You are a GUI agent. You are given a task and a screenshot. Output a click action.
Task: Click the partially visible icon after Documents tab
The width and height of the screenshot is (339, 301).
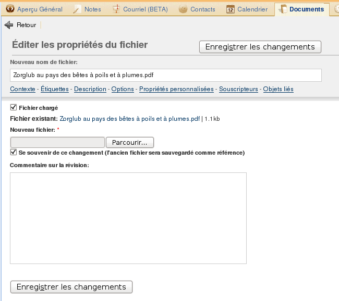point(336,9)
